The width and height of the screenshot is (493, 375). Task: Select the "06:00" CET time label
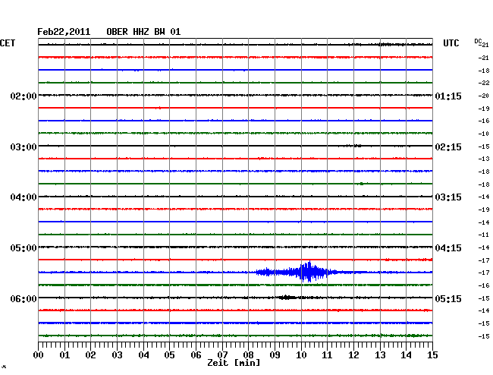[x=24, y=298]
